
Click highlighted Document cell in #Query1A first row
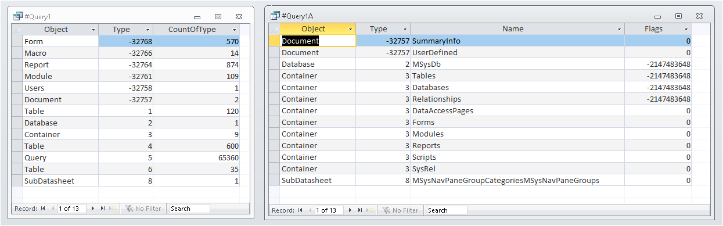click(x=318, y=41)
